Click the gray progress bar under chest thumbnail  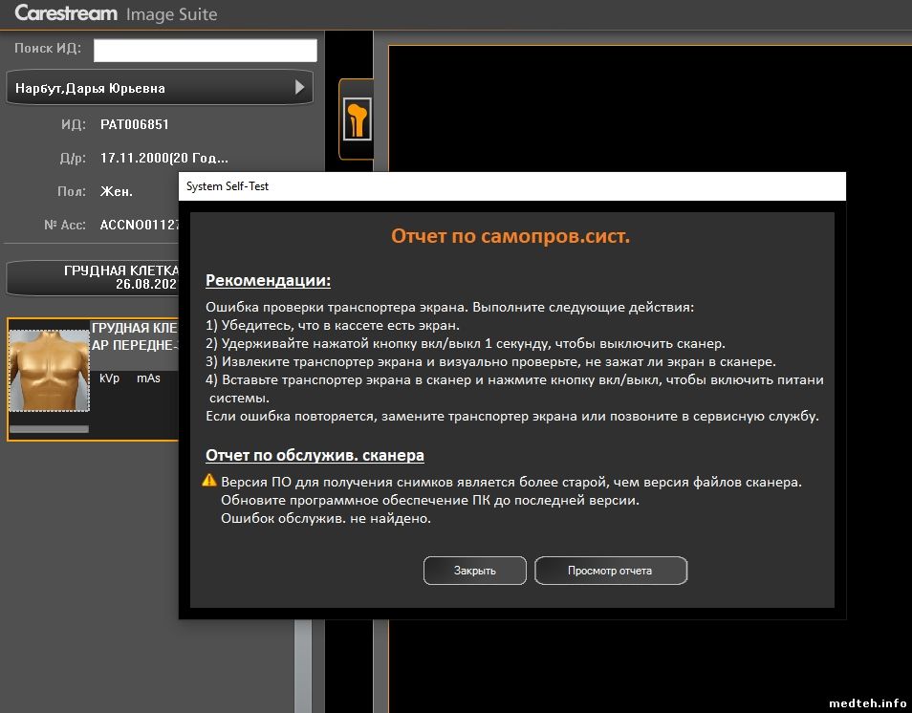pyautogui.click(x=48, y=429)
